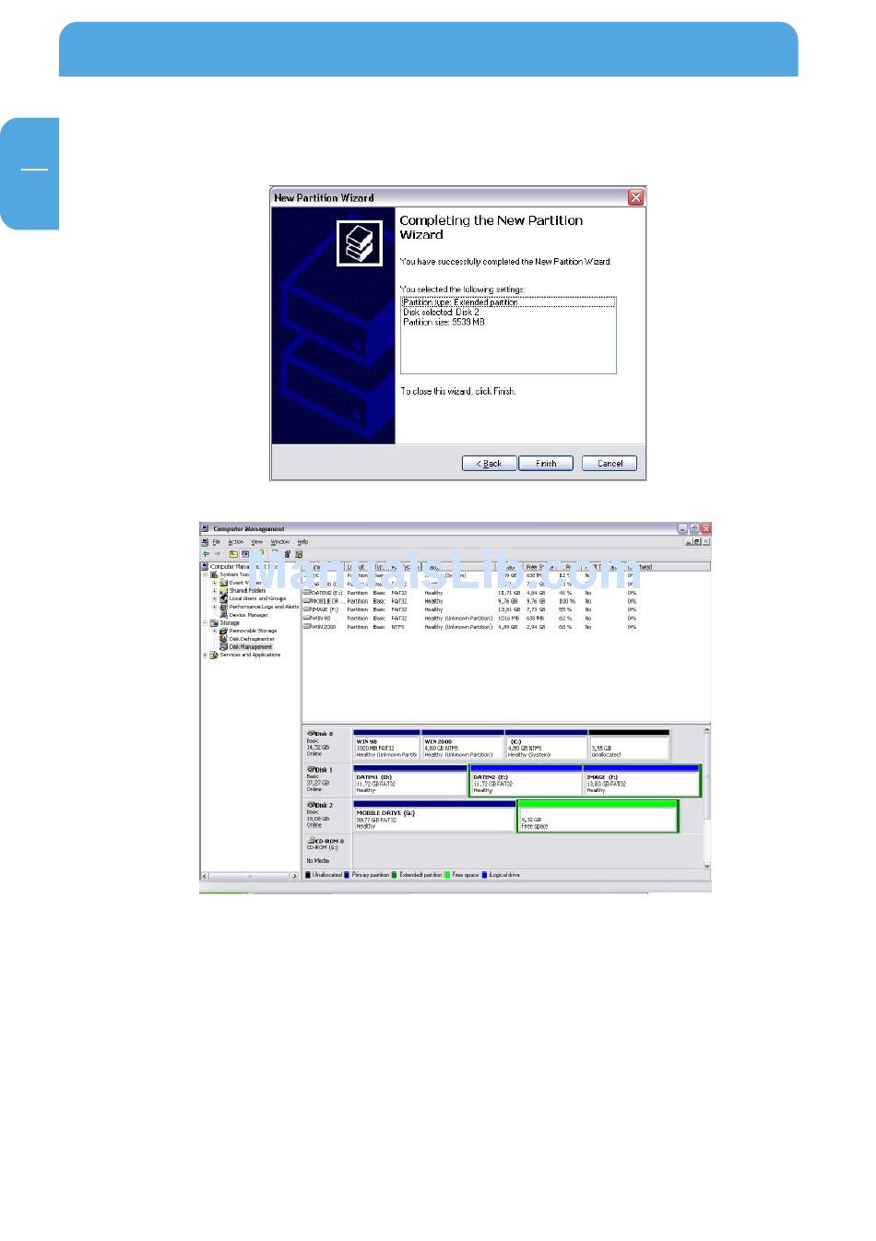
Task: Expand the Local Users and Groups node
Action: coord(214,598)
